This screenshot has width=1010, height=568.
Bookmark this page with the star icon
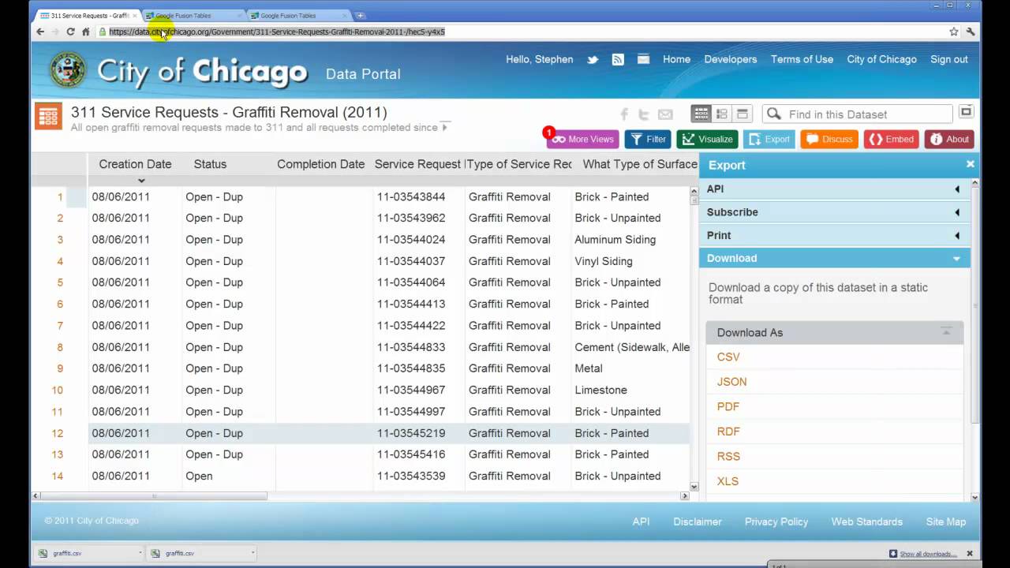pos(954,32)
